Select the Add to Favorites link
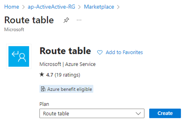This screenshot has width=183, height=121. 124,52
